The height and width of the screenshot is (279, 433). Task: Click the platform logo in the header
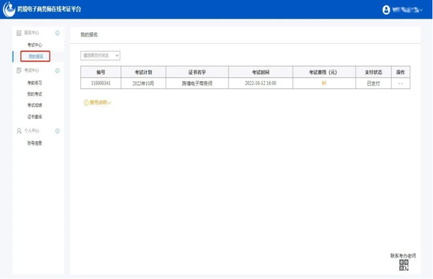(9, 9)
